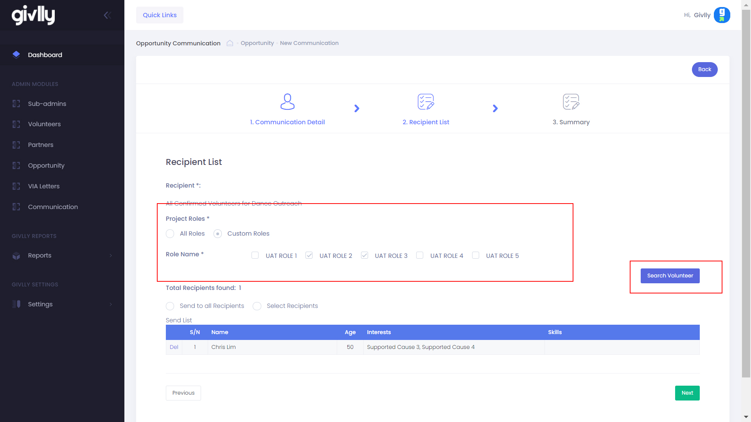The image size is (751, 422).
Task: Go to VIA Letters module
Action: tap(44, 186)
